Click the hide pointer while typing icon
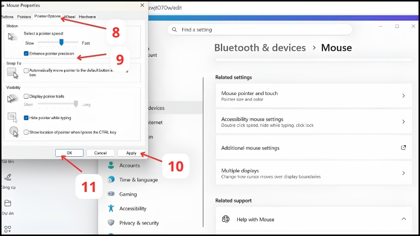 pos(13,117)
